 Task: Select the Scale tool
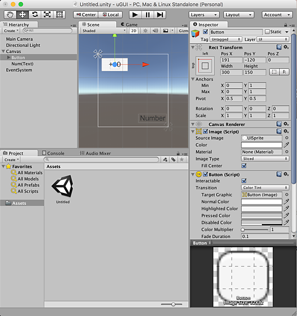click(x=47, y=14)
